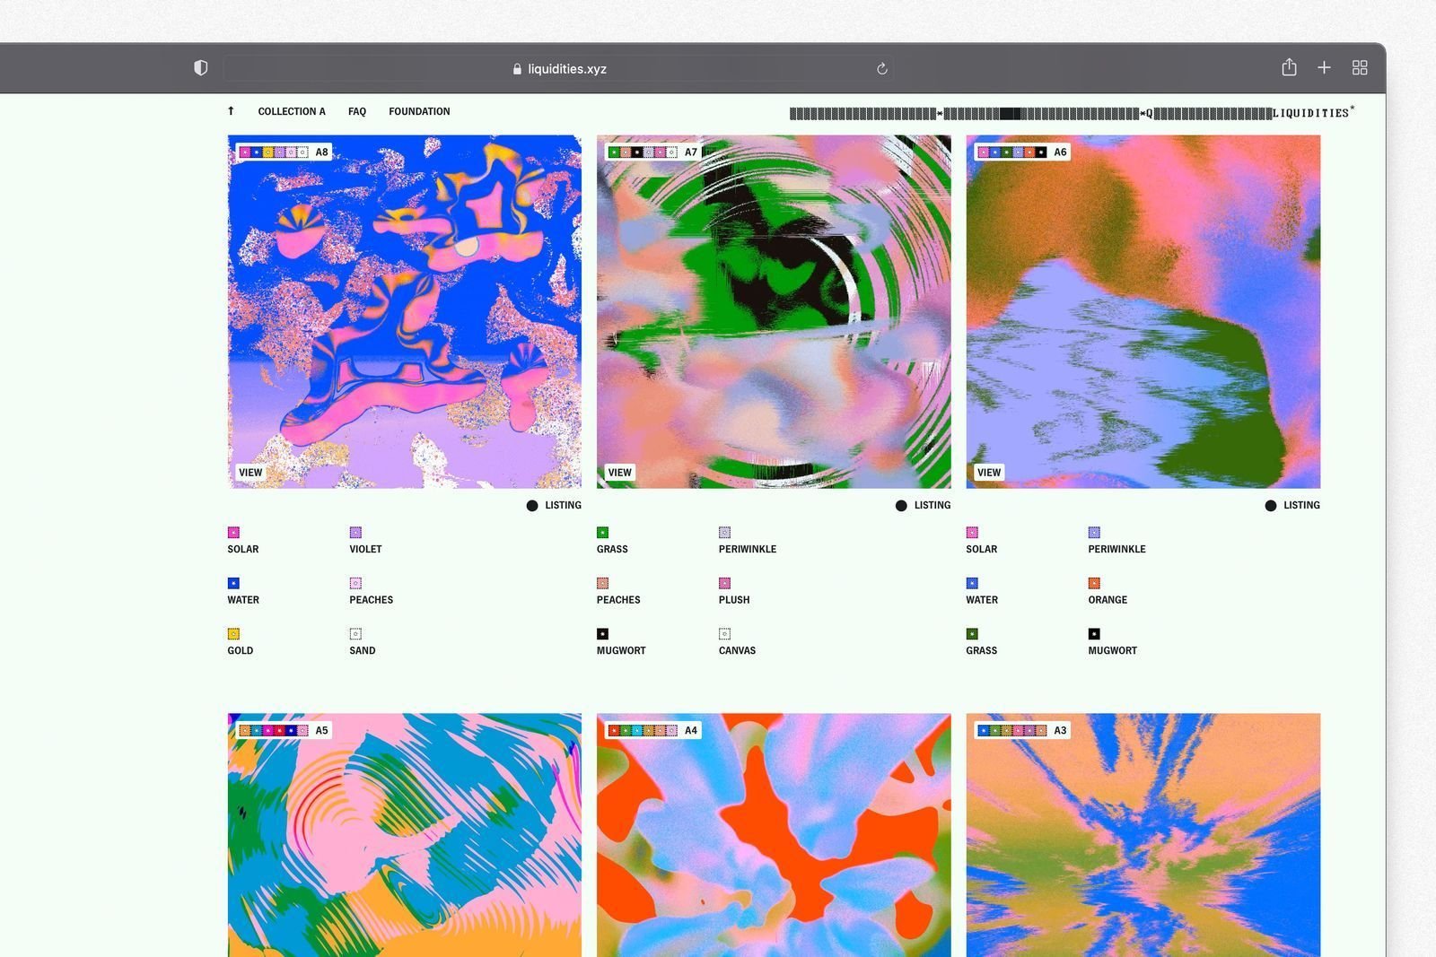The width and height of the screenshot is (1436, 957).
Task: Show the tab overview grid icon
Action: pyautogui.click(x=1360, y=68)
